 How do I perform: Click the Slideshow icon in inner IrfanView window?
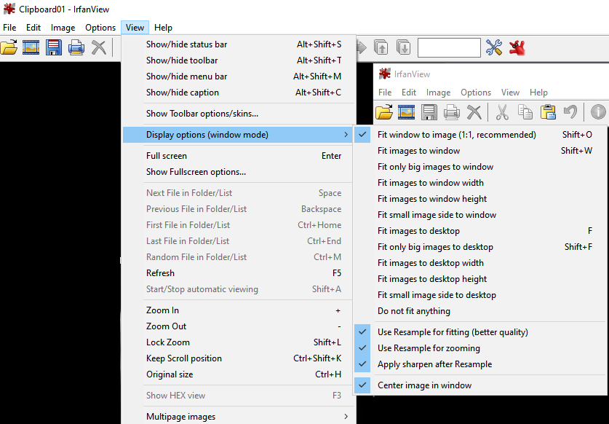point(406,112)
